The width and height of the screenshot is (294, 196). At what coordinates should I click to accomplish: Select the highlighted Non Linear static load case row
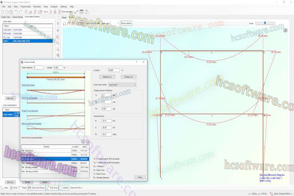click(28, 41)
